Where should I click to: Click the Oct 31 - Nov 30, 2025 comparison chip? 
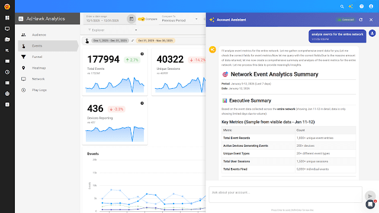(155, 41)
